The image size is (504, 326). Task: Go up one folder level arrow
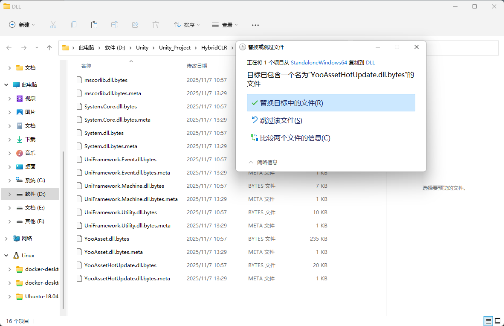[49, 48]
